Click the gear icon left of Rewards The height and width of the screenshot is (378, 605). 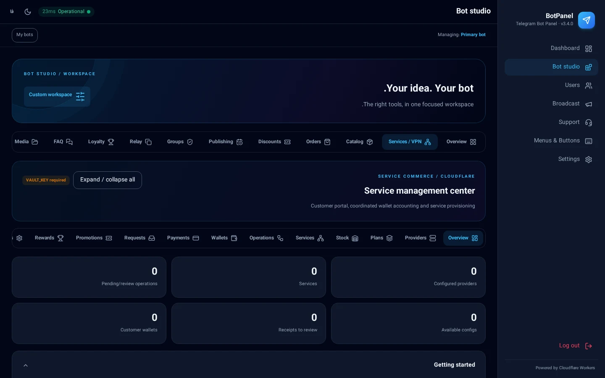tap(19, 238)
